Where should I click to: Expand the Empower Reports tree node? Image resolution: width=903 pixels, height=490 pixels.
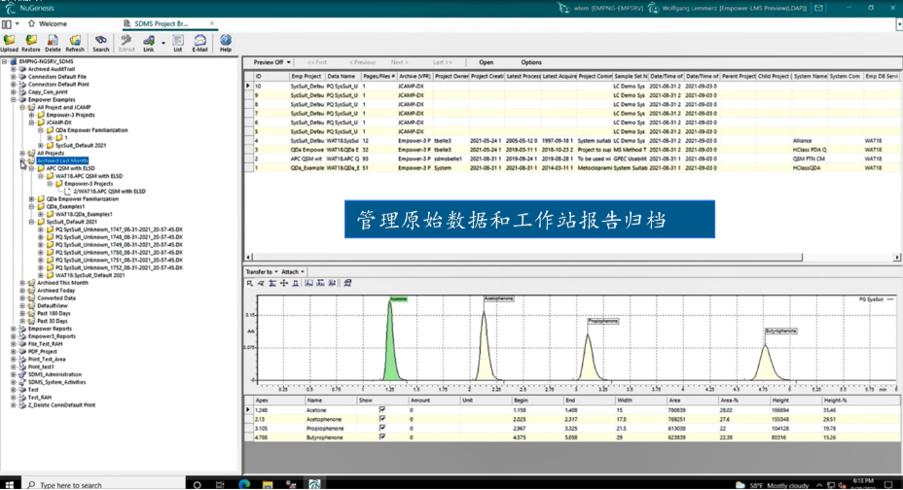14,329
